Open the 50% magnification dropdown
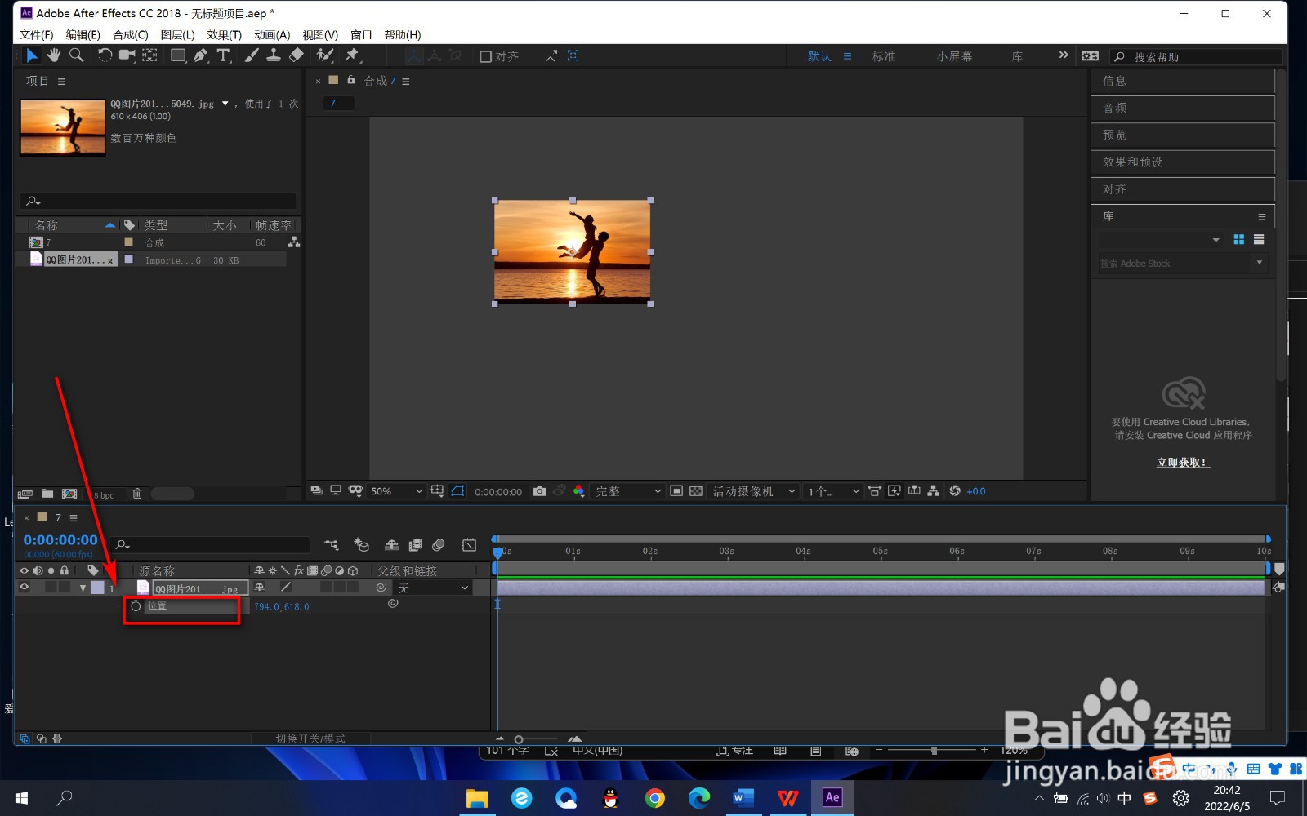The image size is (1307, 816). (x=396, y=491)
